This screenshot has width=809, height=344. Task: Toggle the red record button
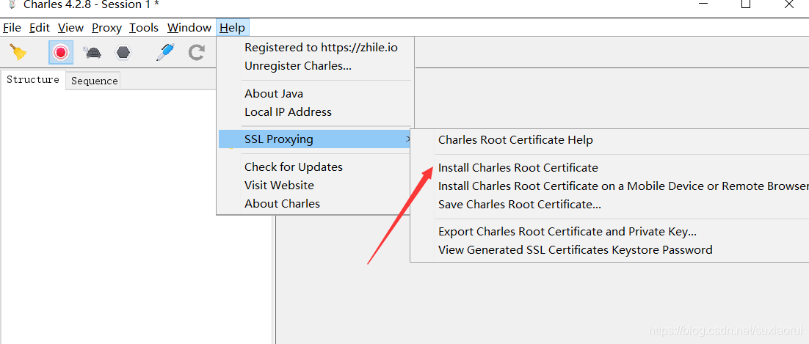(61, 52)
